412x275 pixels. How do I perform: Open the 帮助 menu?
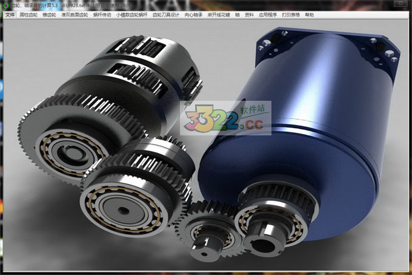point(310,15)
